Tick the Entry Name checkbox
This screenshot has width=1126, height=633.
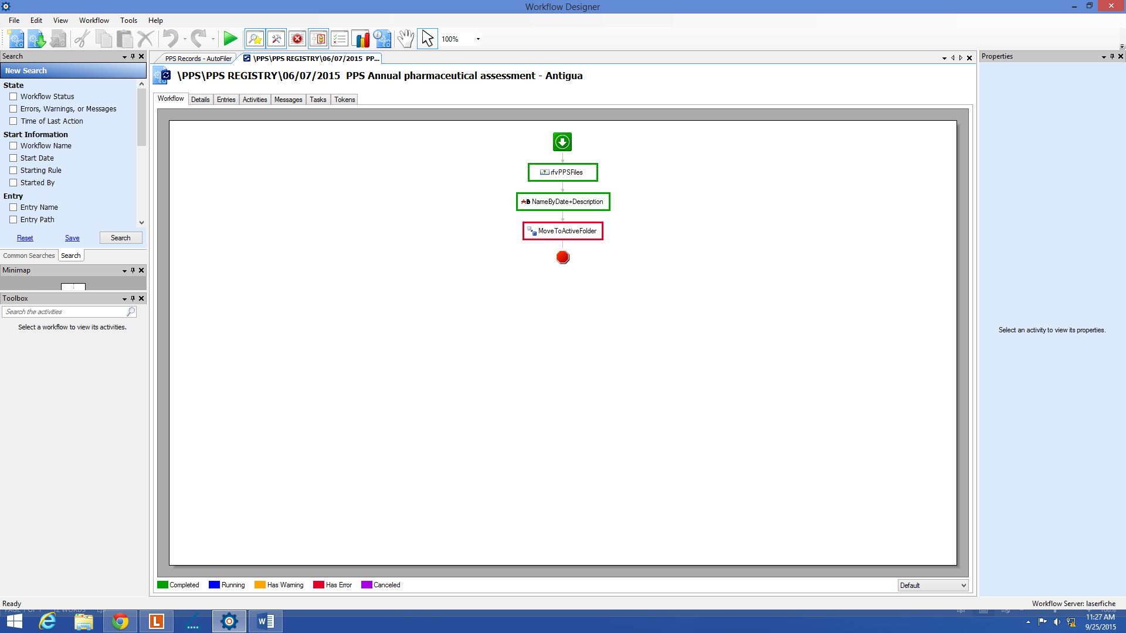(13, 207)
